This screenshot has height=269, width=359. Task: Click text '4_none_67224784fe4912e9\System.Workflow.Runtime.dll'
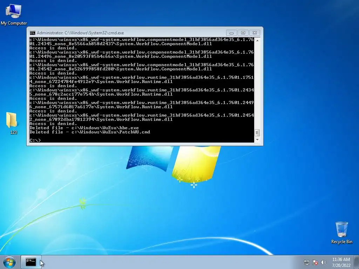101,82
